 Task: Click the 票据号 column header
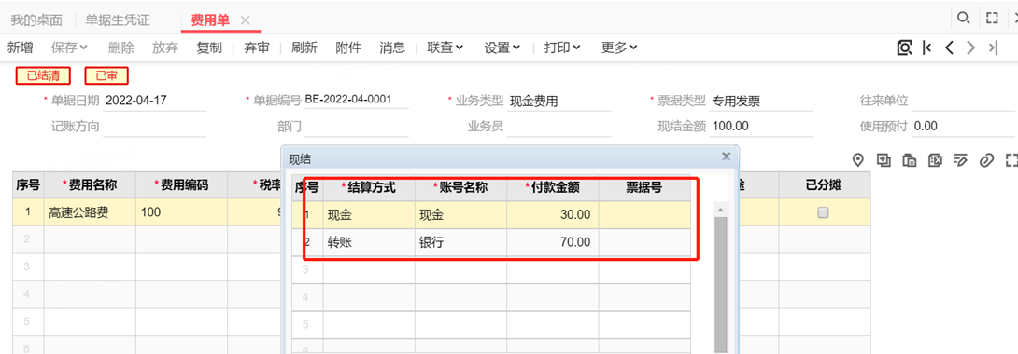click(x=644, y=187)
